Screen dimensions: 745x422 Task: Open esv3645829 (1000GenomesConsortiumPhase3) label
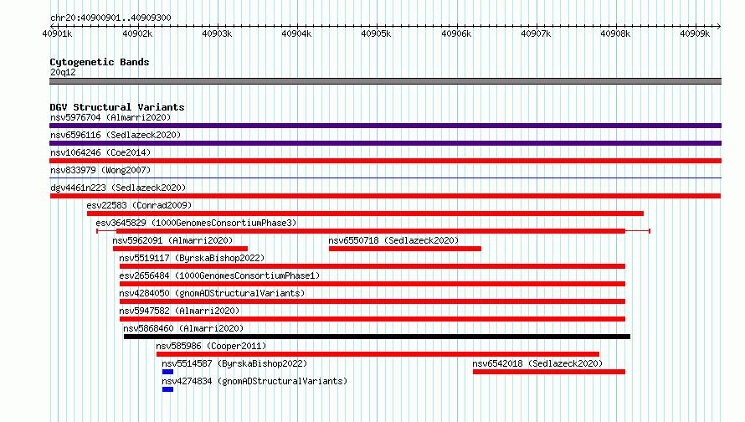[x=196, y=223]
